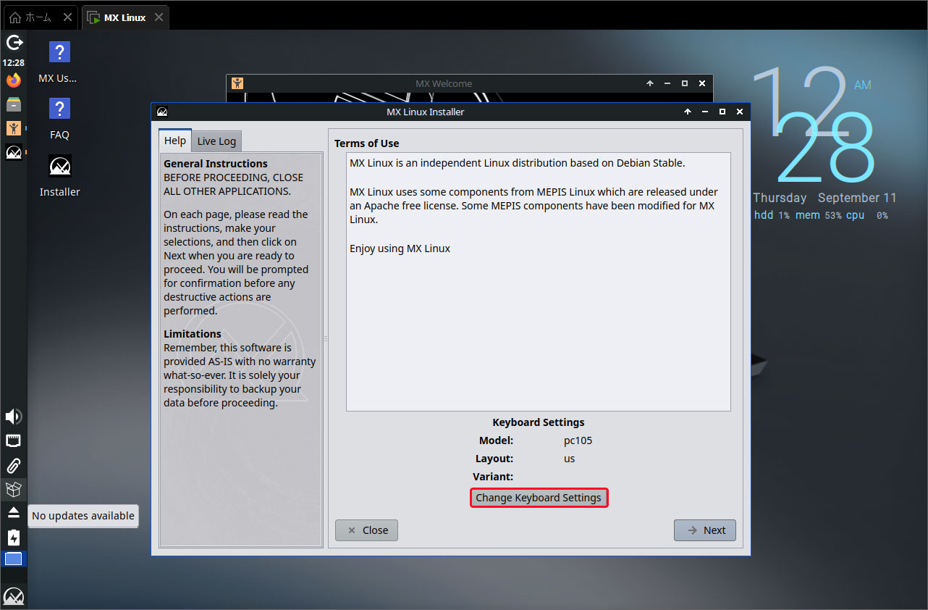Open the battery power manager icon

click(14, 537)
